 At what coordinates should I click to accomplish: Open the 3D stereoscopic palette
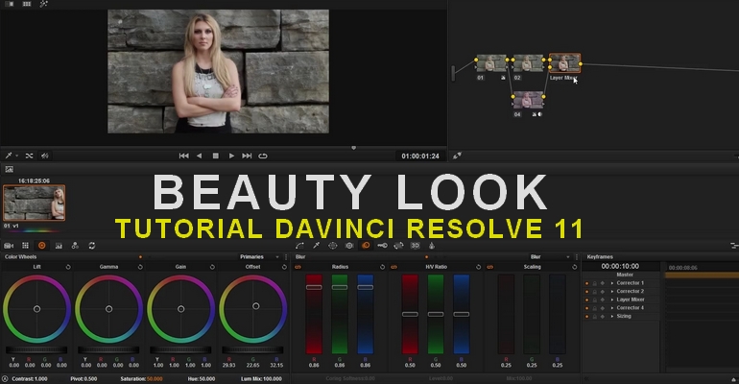[416, 246]
